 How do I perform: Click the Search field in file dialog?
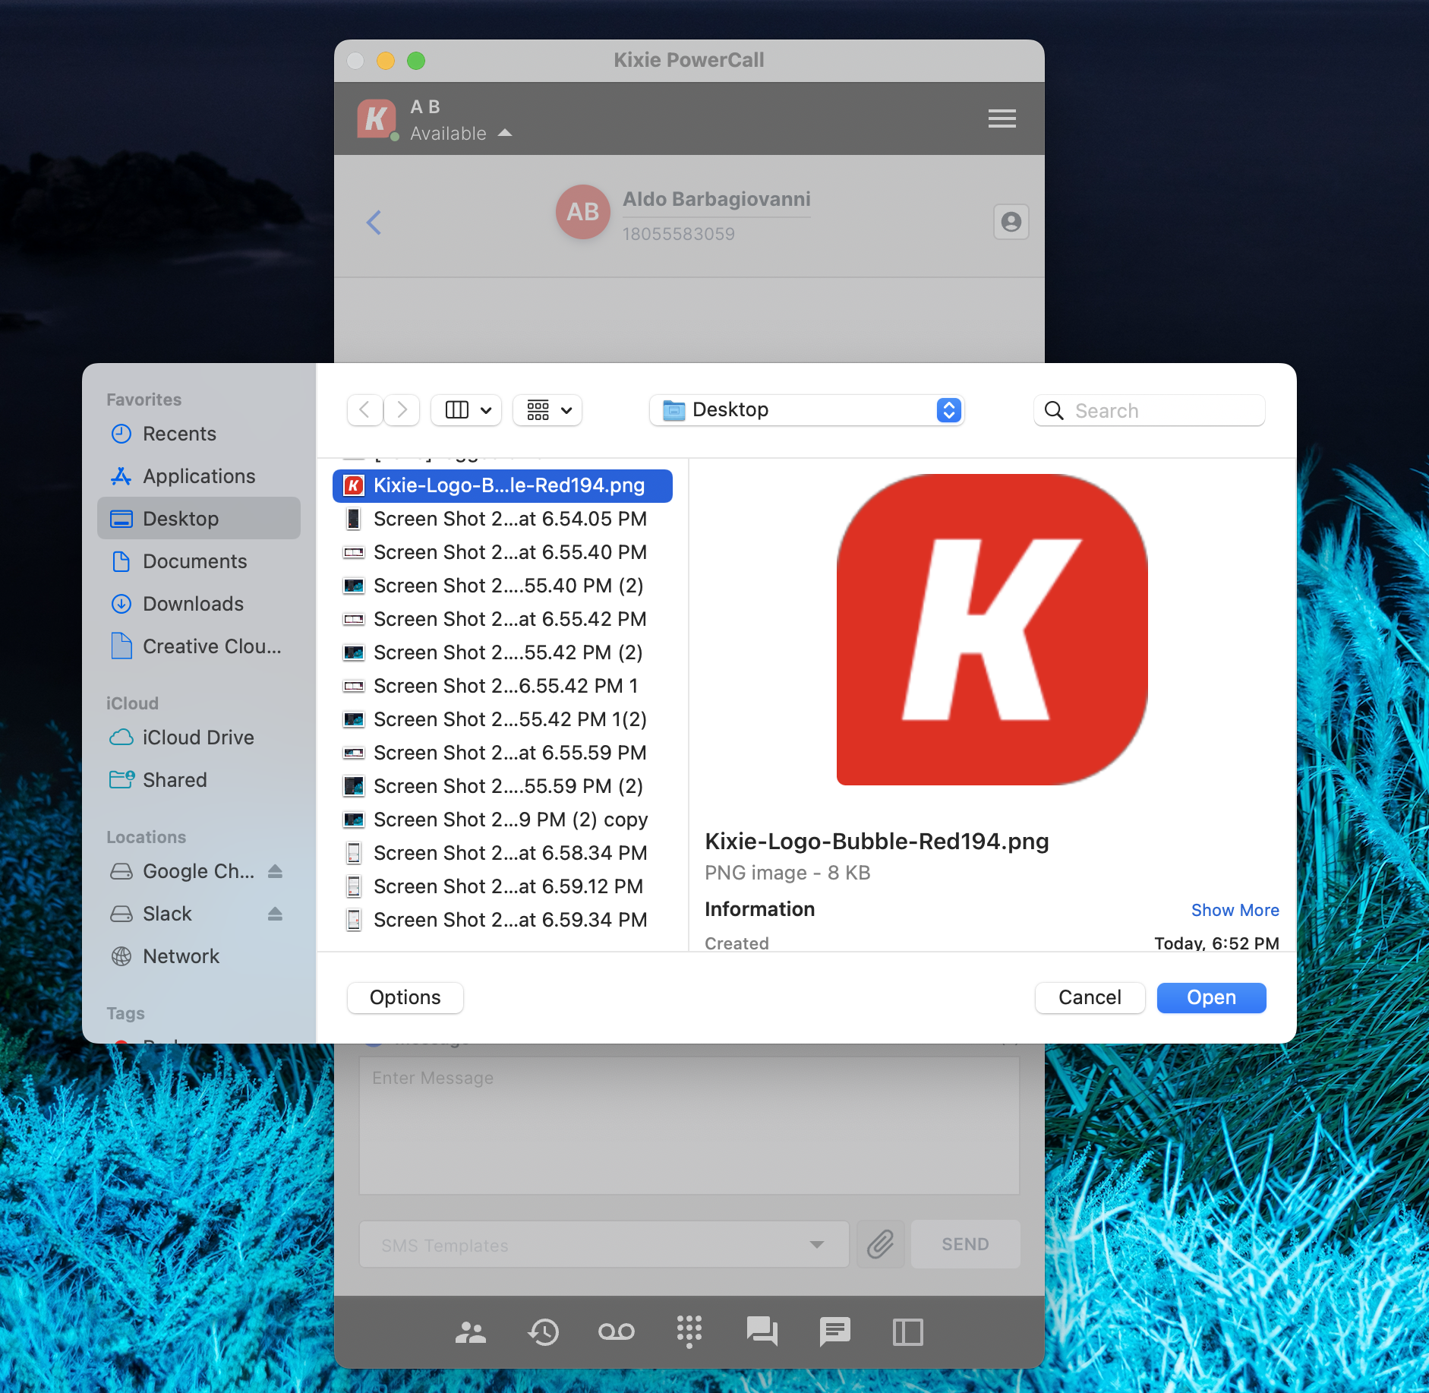[x=1150, y=410]
